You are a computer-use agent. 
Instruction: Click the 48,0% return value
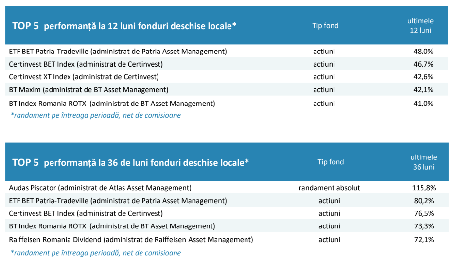click(x=423, y=51)
